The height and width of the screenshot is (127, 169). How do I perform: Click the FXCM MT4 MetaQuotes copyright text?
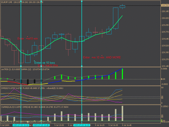pos(26,122)
